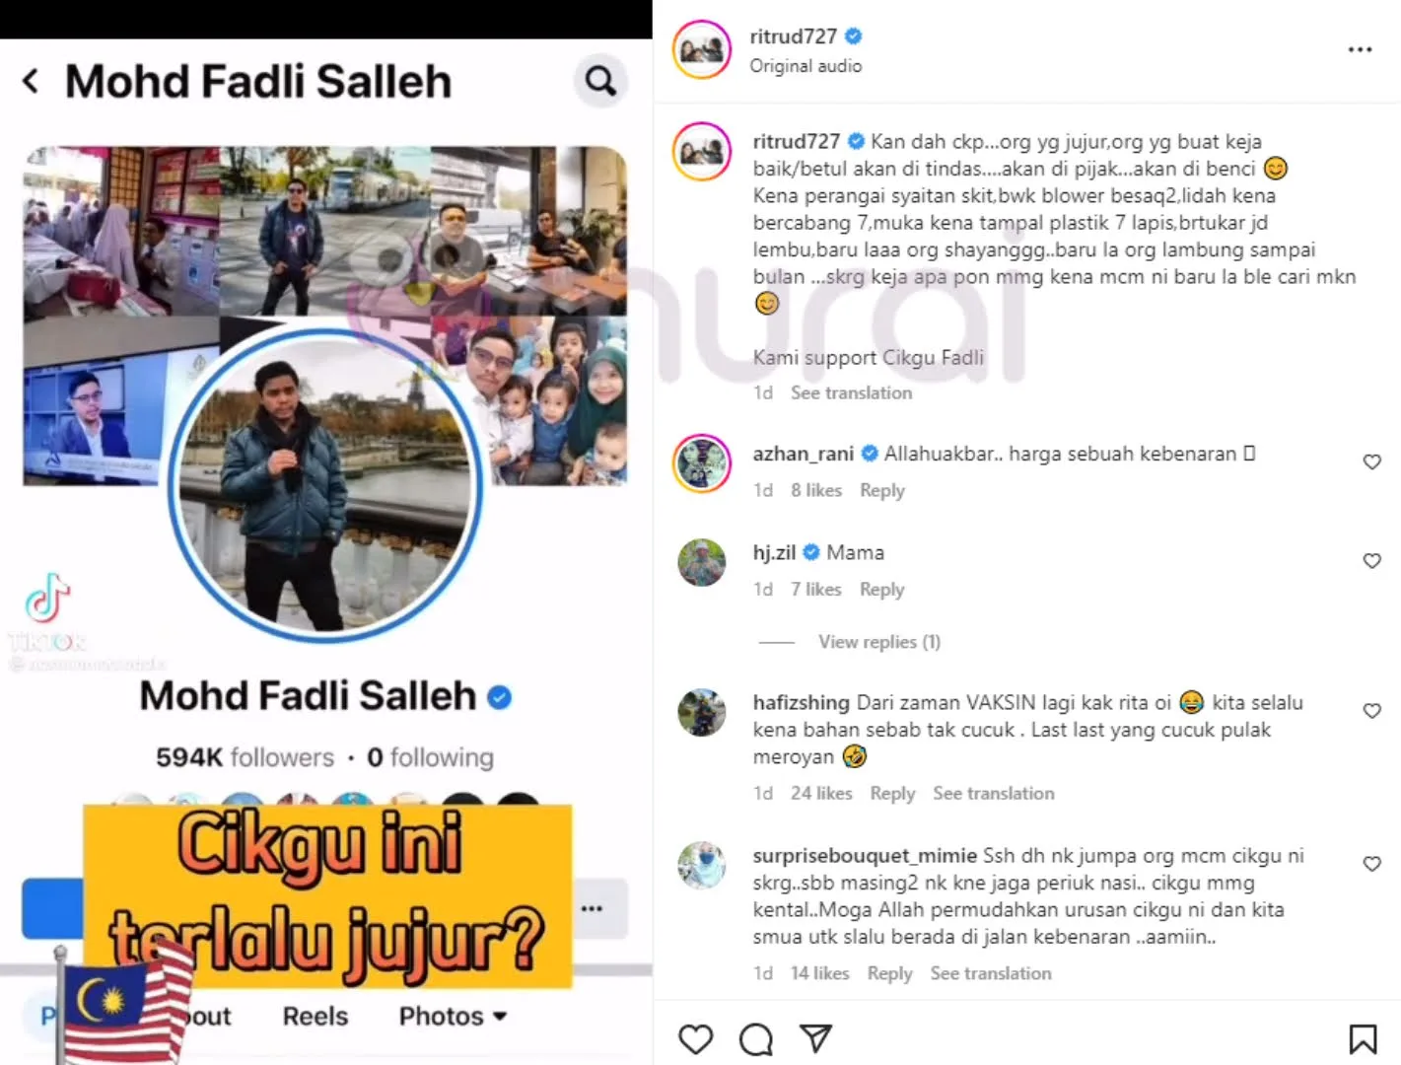
Task: Reply to azhan_rani's comment
Action: 882,490
